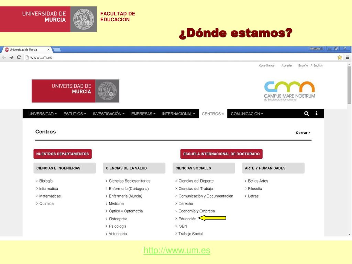
Task: Open Ciencias del Deporte link
Action: click(196, 181)
